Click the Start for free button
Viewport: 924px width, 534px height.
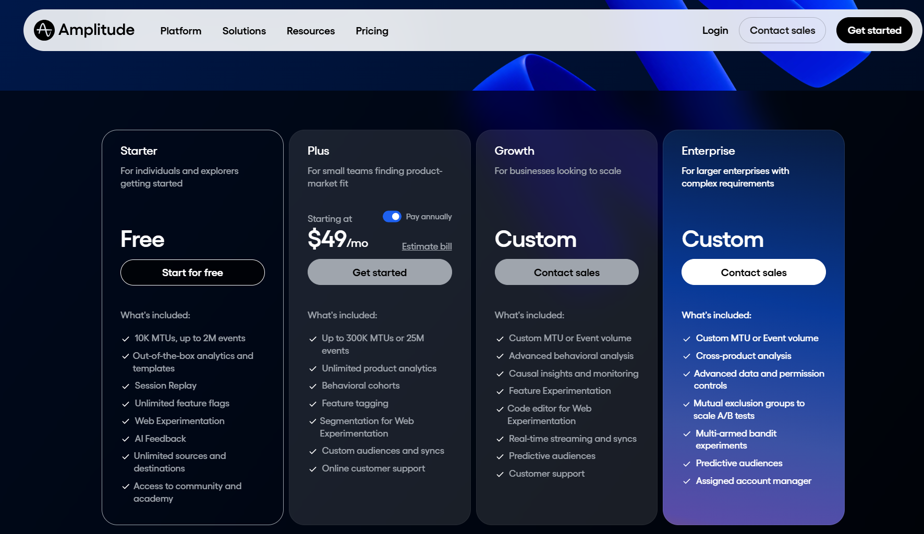pos(192,272)
